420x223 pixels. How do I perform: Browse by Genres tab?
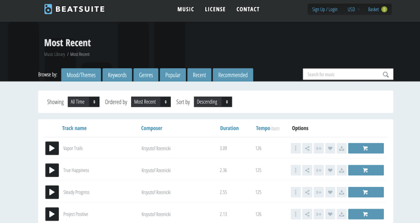(x=146, y=75)
